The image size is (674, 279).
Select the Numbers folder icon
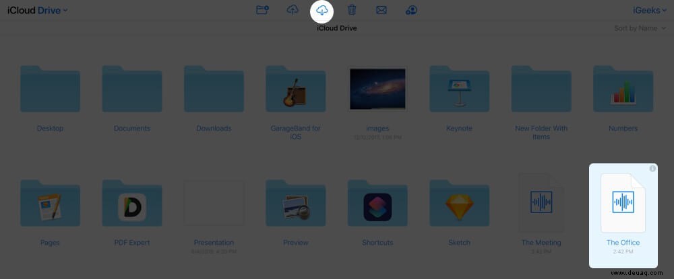(x=623, y=89)
